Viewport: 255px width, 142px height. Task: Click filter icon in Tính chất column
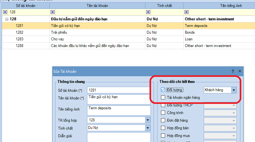tap(148, 12)
